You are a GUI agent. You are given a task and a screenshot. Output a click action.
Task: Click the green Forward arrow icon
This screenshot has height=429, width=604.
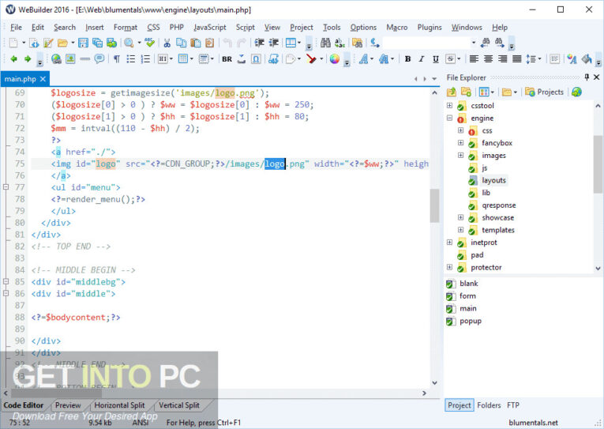28,59
